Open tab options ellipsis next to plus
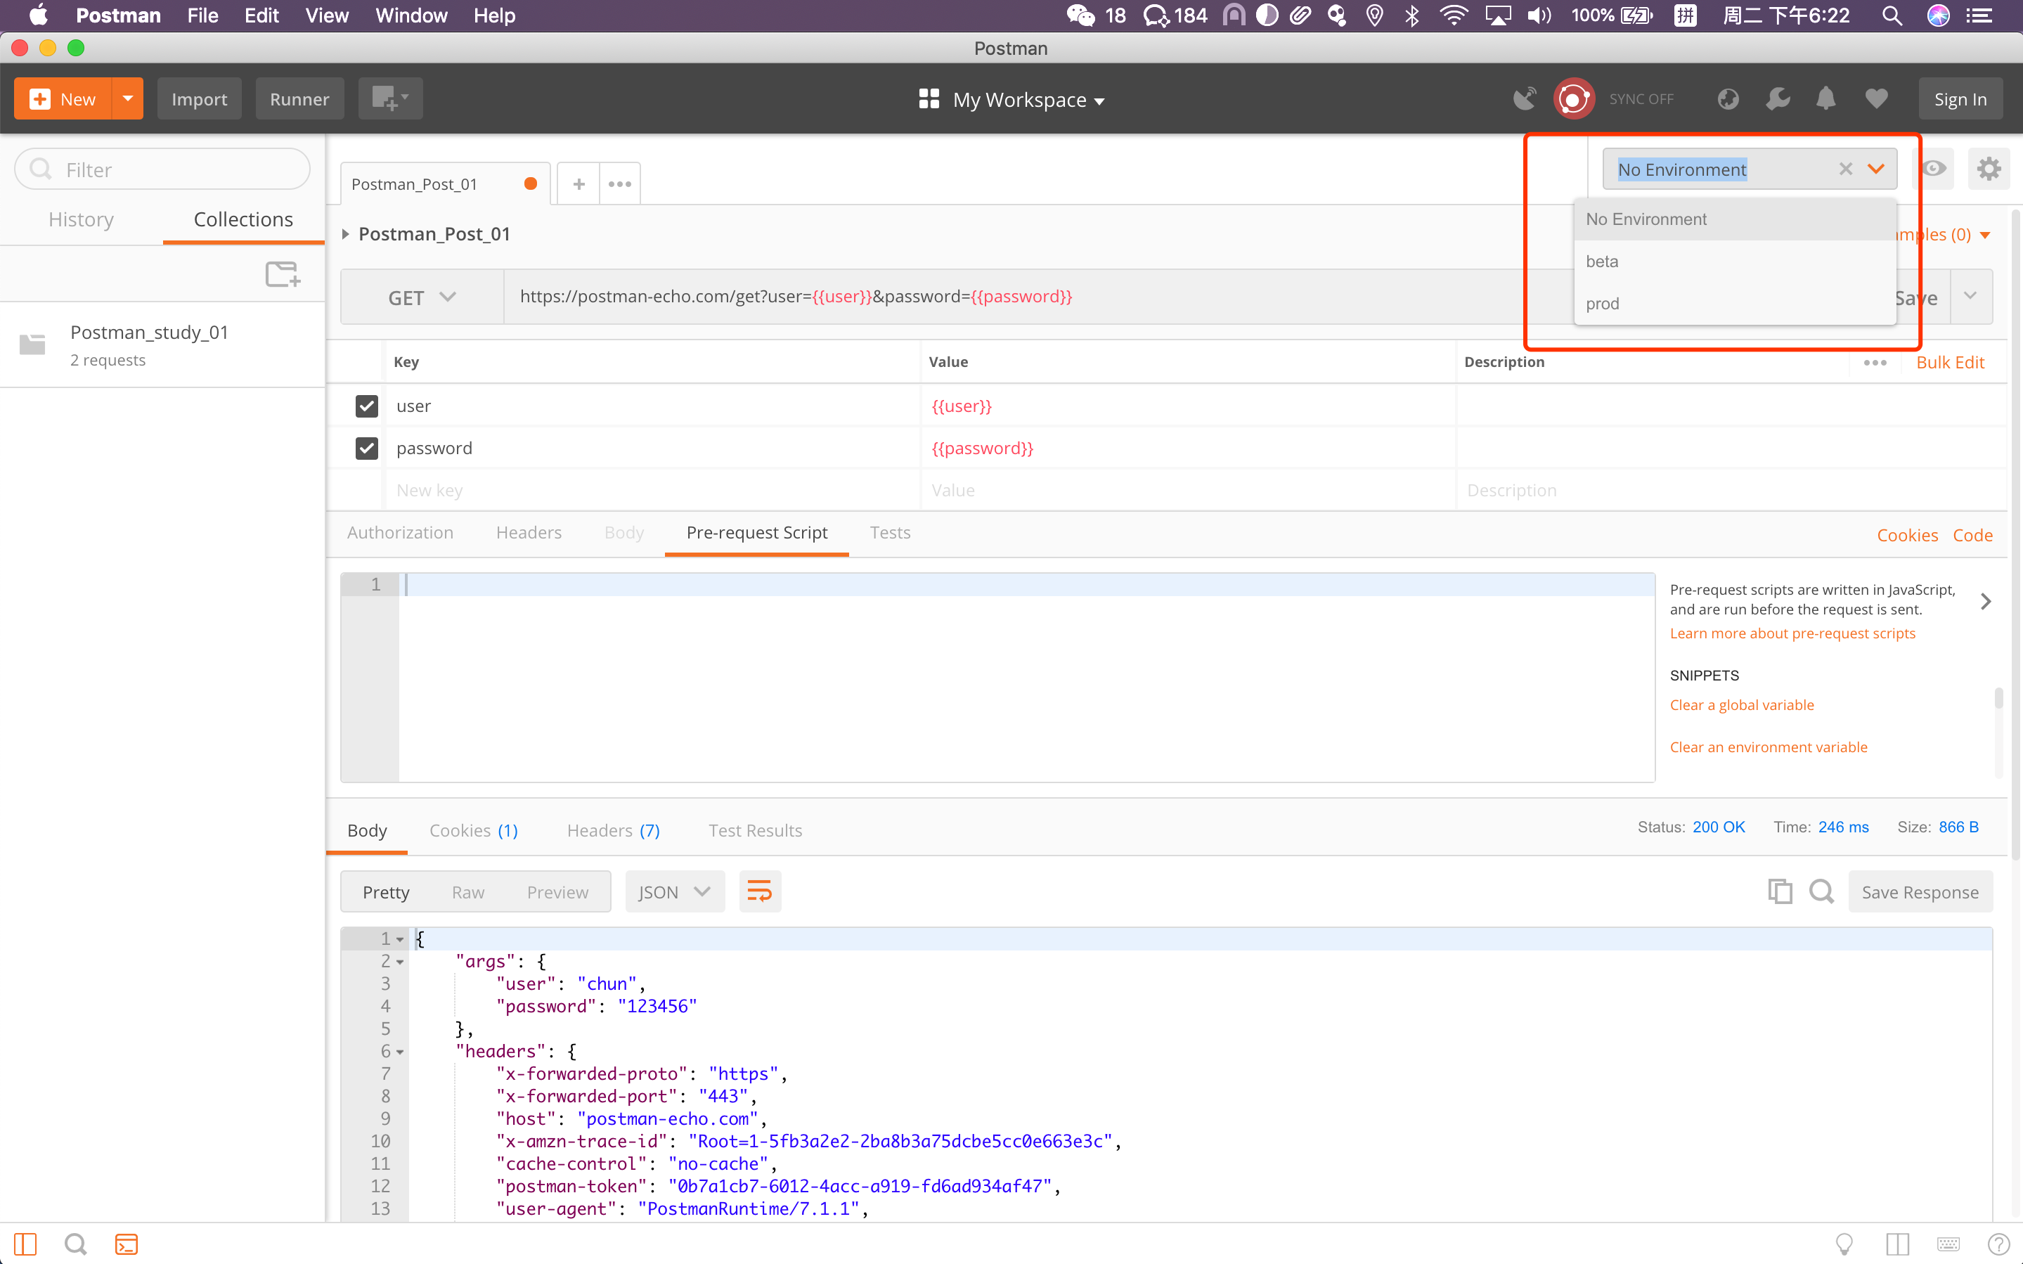The image size is (2023, 1264). point(620,184)
